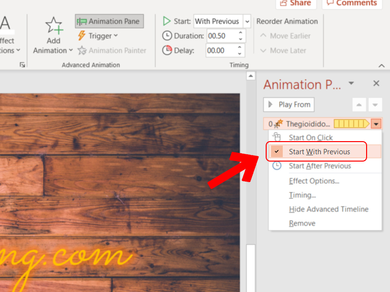Open Effect Options from context menu

coord(314,181)
